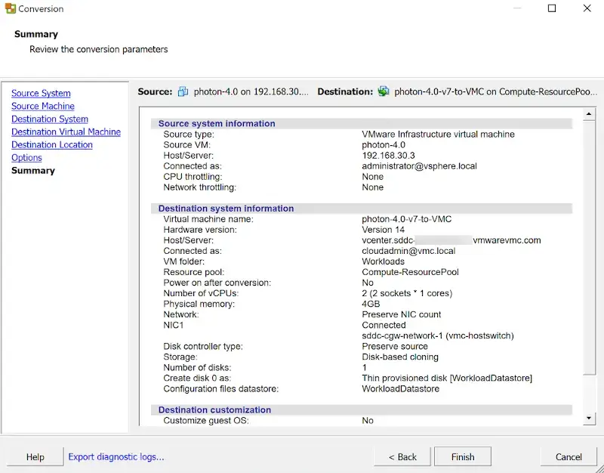604x473 pixels.
Task: Click the Configuration files datastore label
Action: tap(220, 388)
